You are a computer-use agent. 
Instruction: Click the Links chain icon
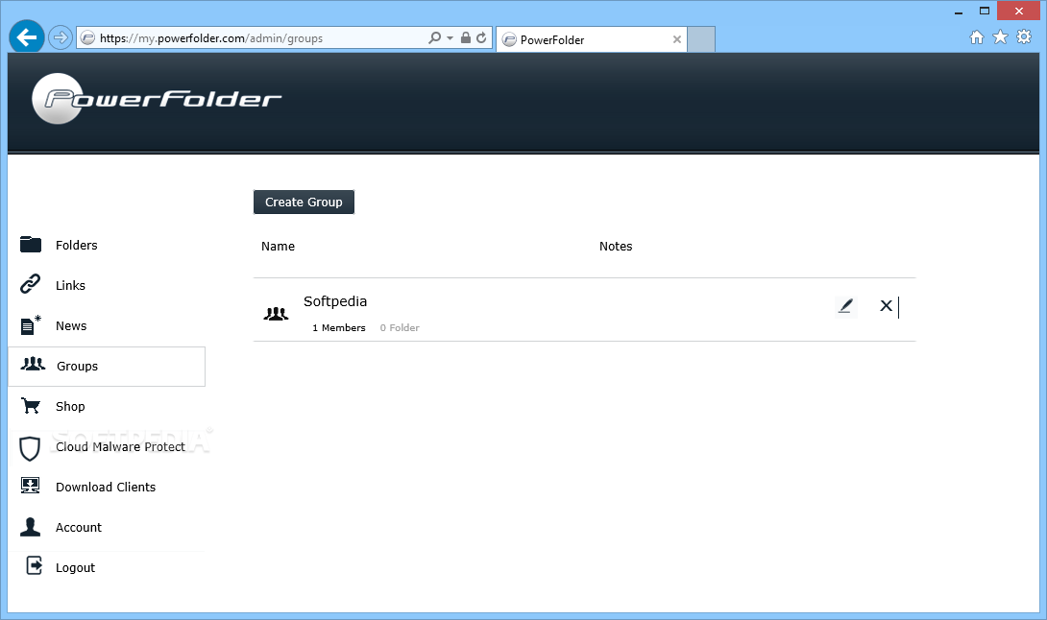30,284
